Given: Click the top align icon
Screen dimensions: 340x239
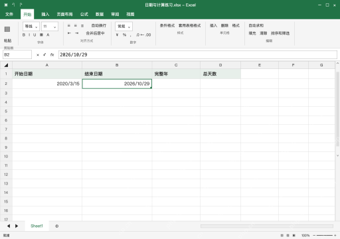Looking at the screenshot, I should click(x=69, y=26).
